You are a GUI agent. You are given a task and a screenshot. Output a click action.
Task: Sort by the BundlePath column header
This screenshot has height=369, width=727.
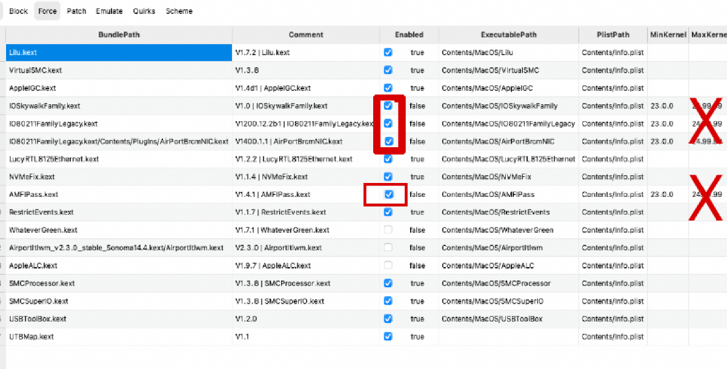(119, 35)
